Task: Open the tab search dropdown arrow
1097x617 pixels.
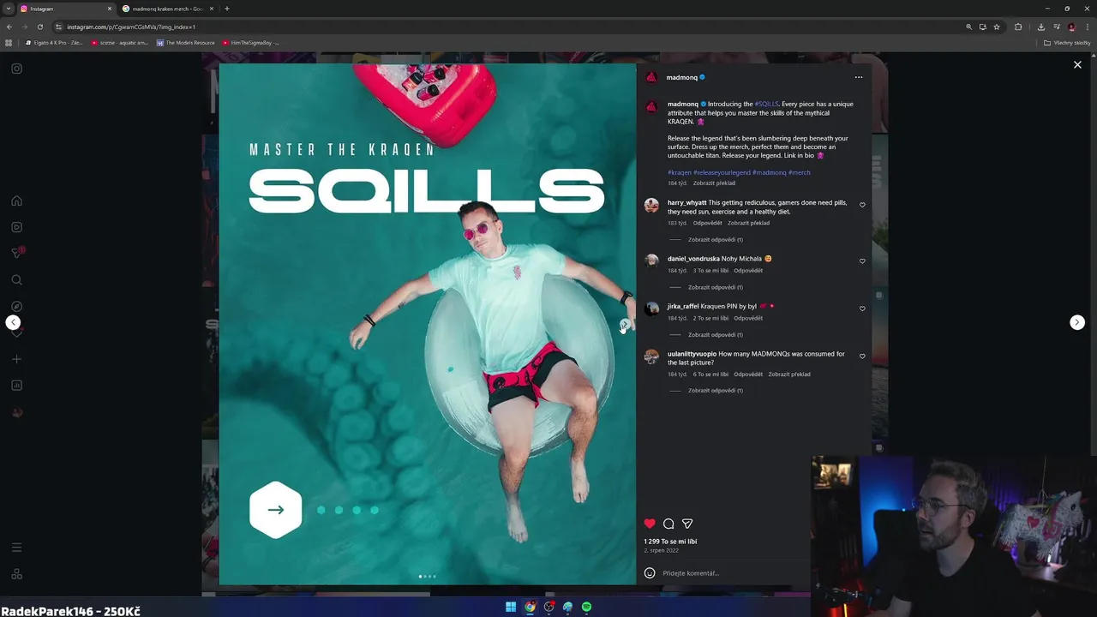Action: (x=9, y=9)
